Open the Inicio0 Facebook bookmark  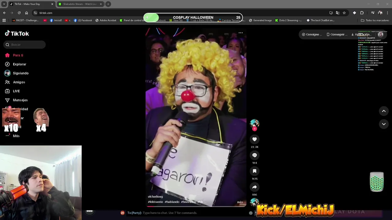[x=55, y=20]
